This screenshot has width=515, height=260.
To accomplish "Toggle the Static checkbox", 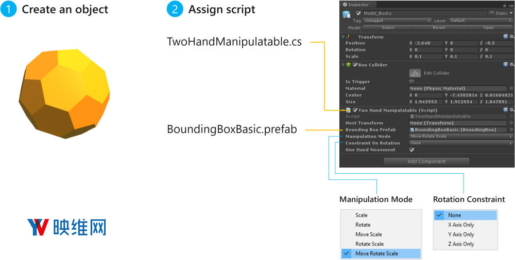I will pos(491,13).
